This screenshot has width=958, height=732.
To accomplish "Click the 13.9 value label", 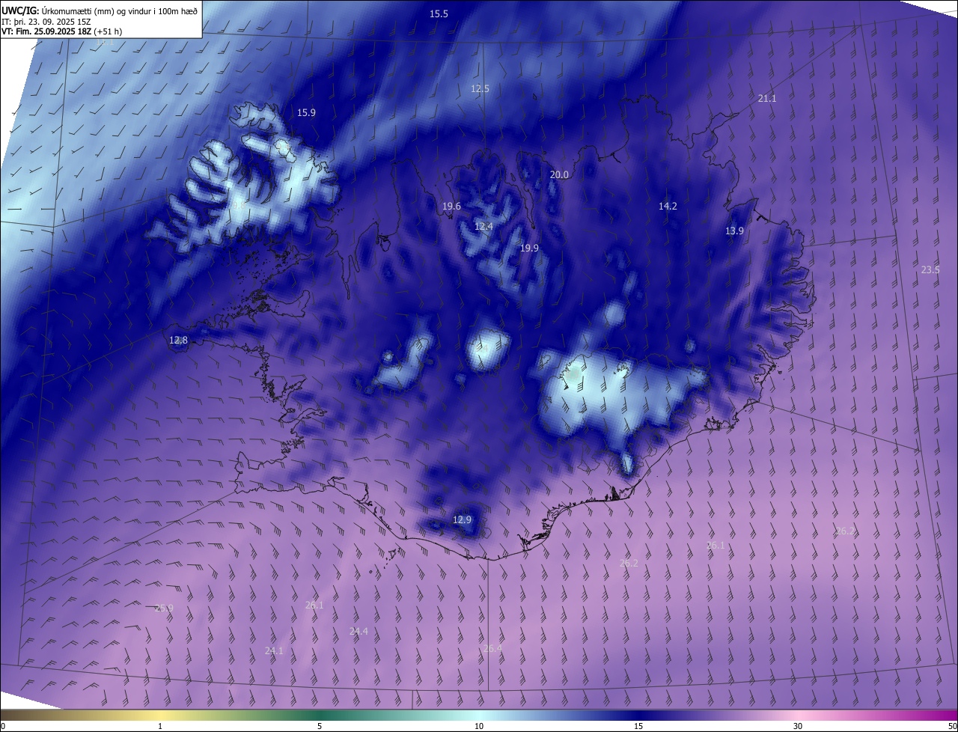I will click(x=734, y=231).
